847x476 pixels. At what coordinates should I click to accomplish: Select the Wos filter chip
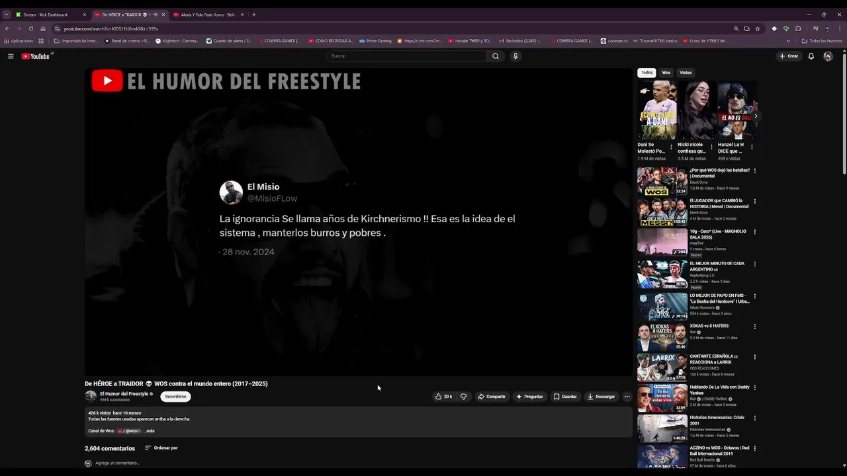point(666,73)
